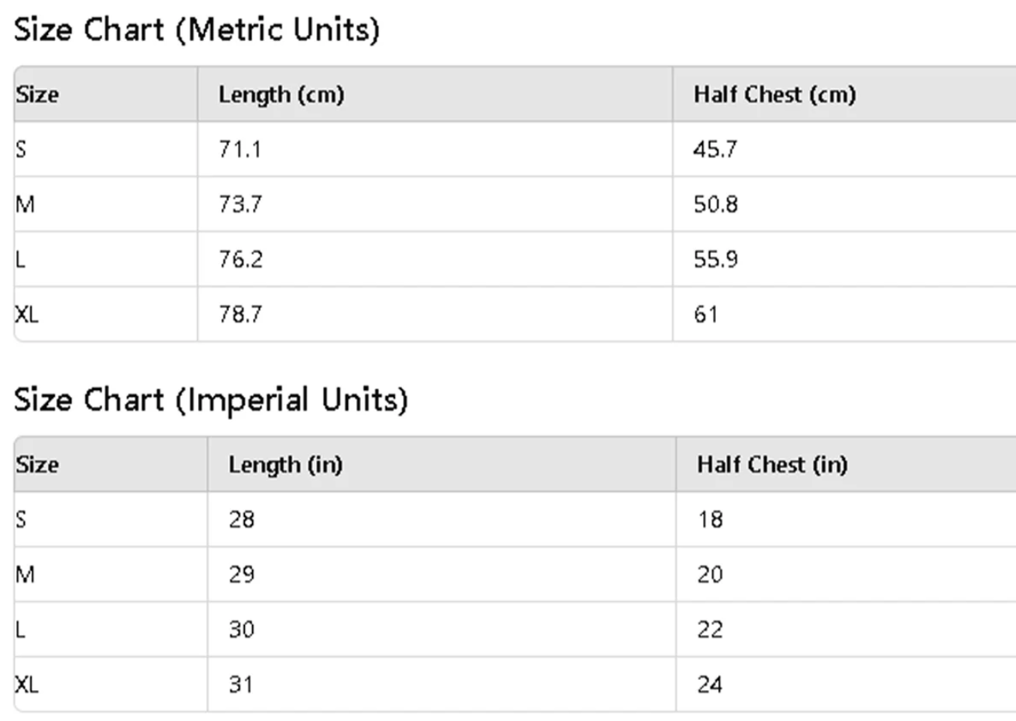Click the Size Chart (Metric Units) heading
The image size is (1016, 721).
[197, 30]
